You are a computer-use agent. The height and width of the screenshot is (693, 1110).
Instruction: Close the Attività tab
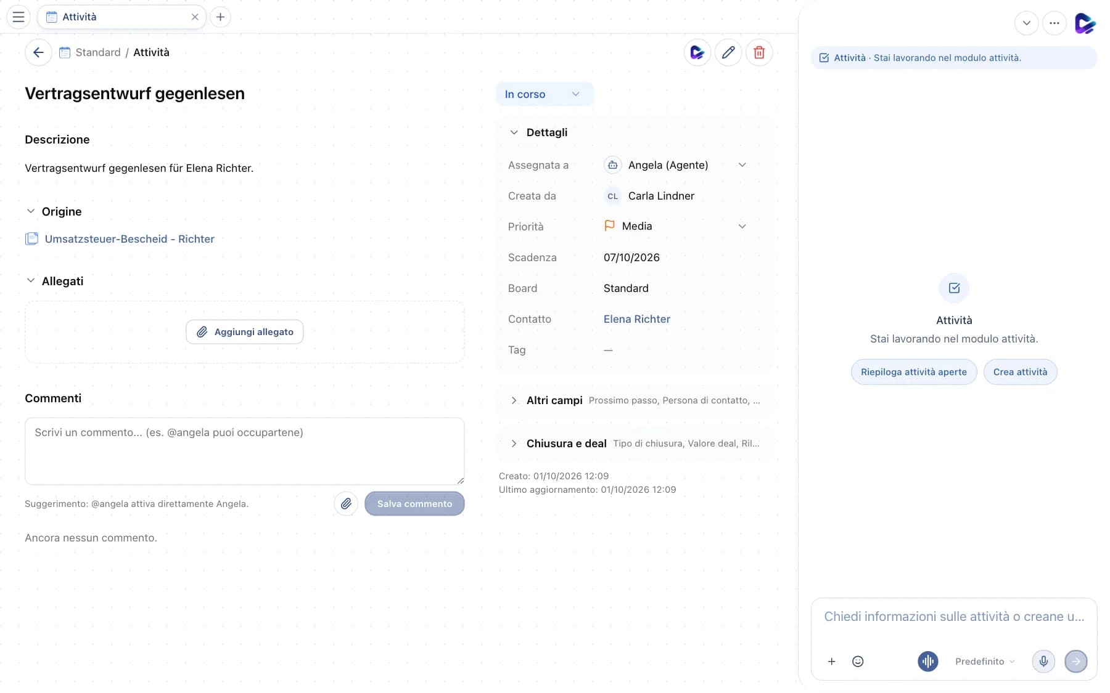click(195, 17)
